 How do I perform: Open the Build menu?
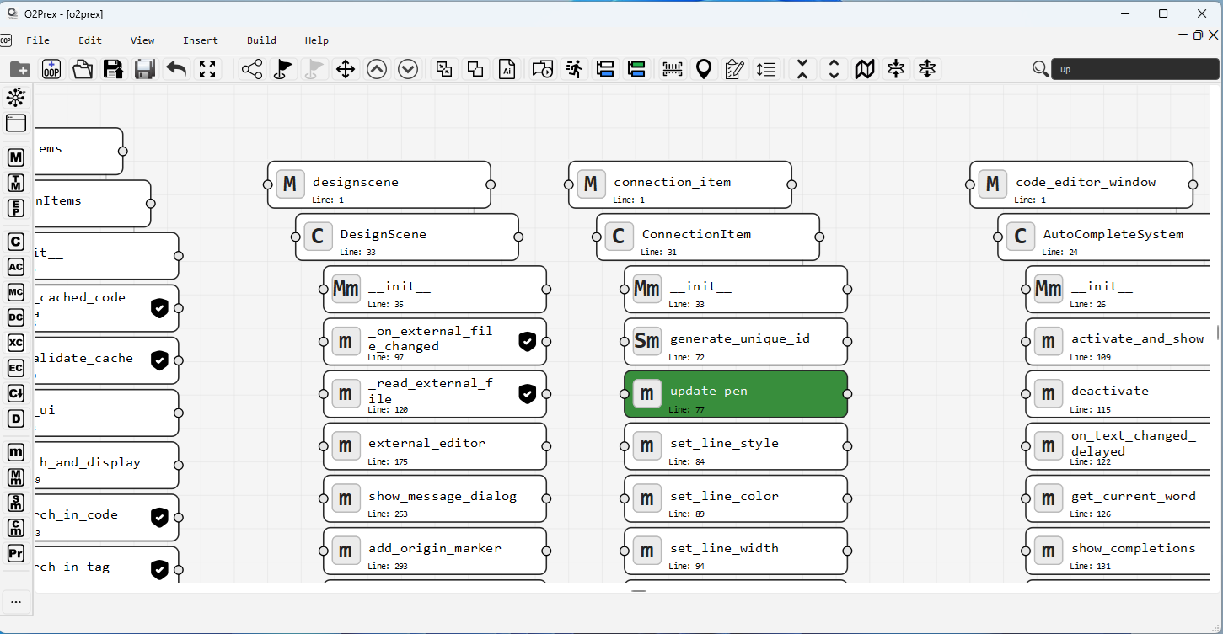(261, 40)
